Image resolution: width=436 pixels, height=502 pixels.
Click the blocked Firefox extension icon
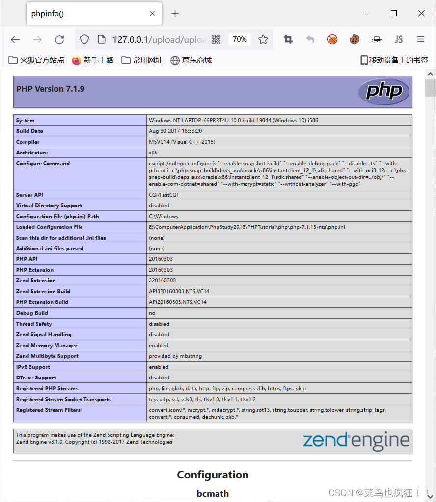332,39
